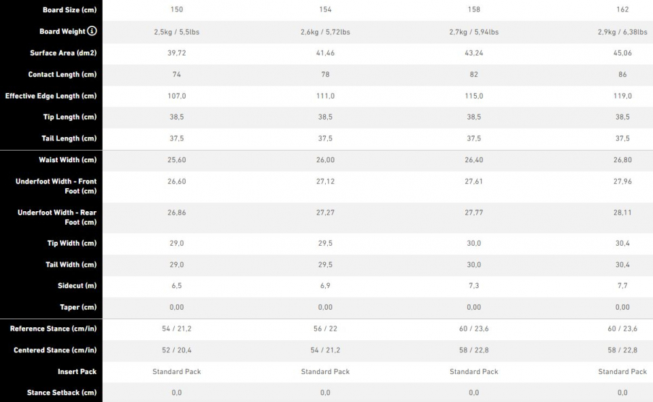
Task: Select the 150 board size column header
Action: (177, 9)
